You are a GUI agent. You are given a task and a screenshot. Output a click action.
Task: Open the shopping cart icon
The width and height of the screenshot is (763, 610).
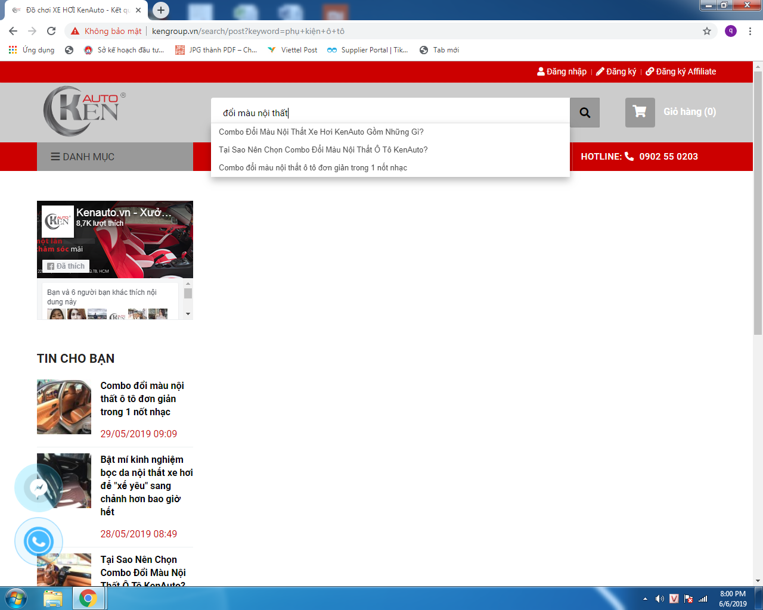click(640, 112)
